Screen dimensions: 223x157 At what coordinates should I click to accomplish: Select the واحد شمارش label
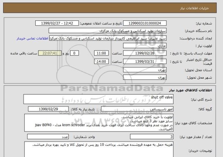tap(84, 137)
